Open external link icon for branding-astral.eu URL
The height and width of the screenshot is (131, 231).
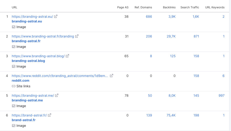point(56,16)
